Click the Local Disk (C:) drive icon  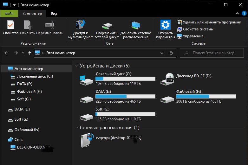tap(86, 79)
